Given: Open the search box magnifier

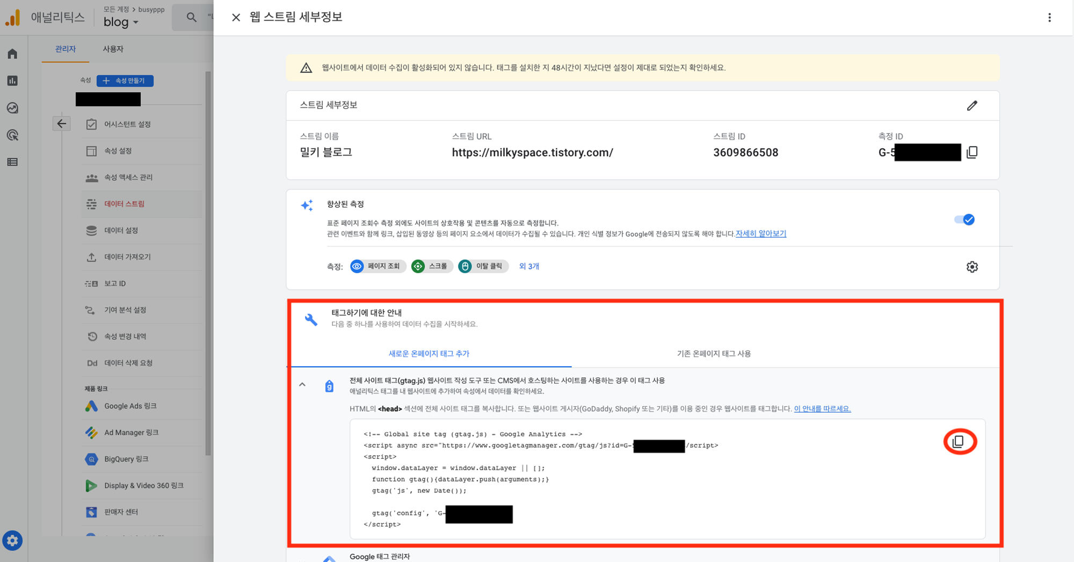Looking at the screenshot, I should 191,17.
